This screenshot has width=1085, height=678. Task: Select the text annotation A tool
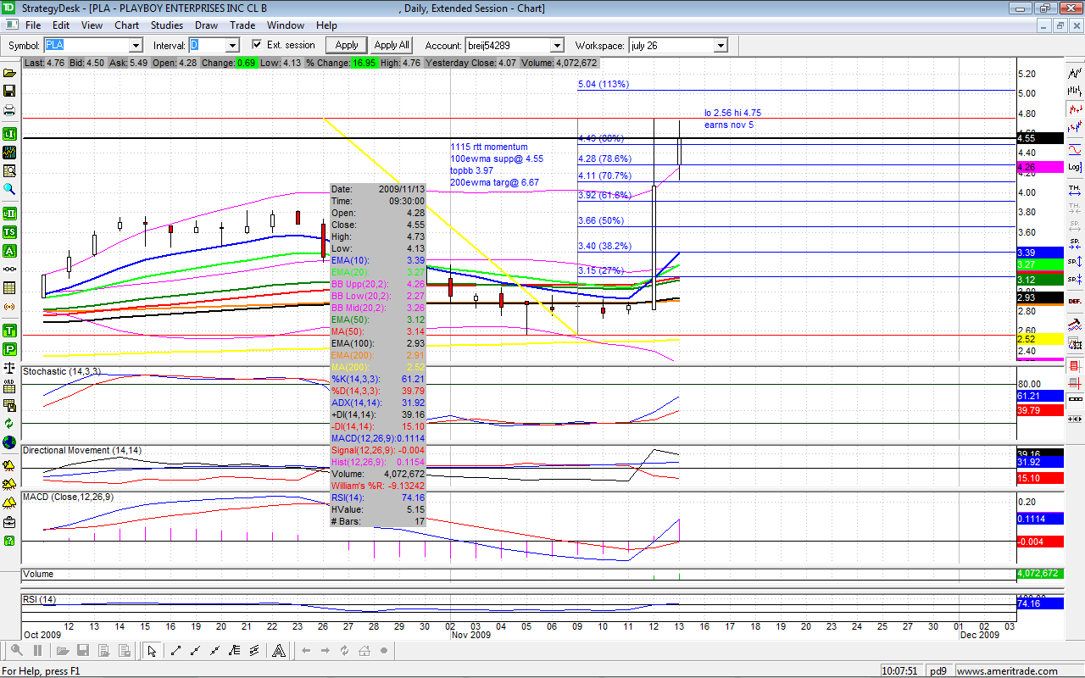click(278, 651)
